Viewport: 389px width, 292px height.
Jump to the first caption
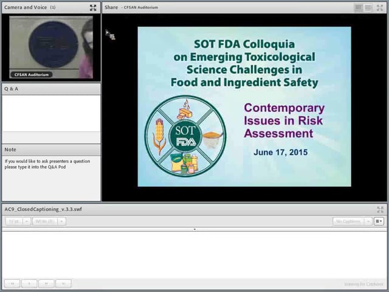point(12,283)
